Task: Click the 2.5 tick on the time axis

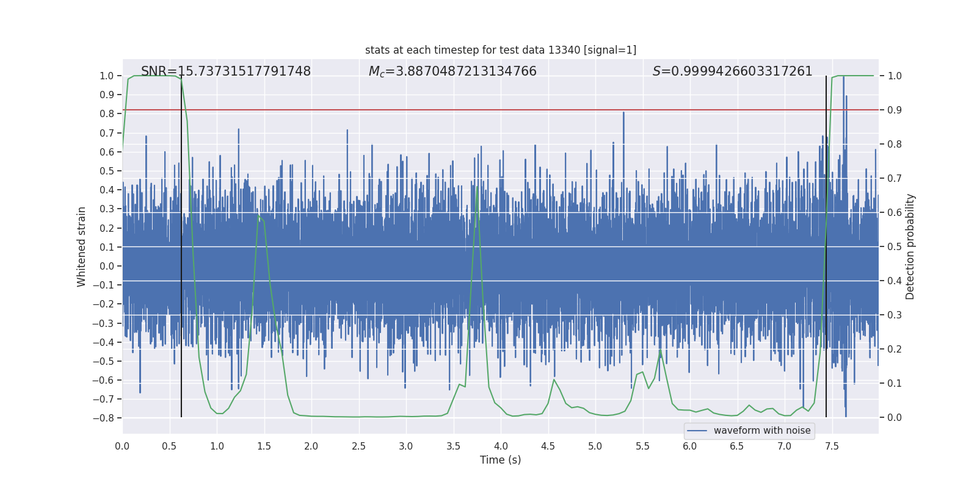Action: pyautogui.click(x=358, y=446)
